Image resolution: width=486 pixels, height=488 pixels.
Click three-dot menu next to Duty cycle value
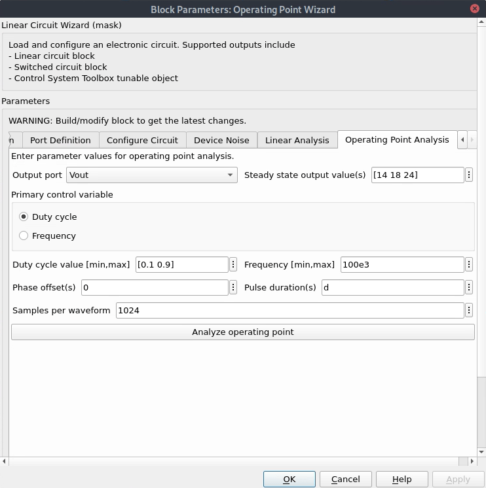point(233,264)
